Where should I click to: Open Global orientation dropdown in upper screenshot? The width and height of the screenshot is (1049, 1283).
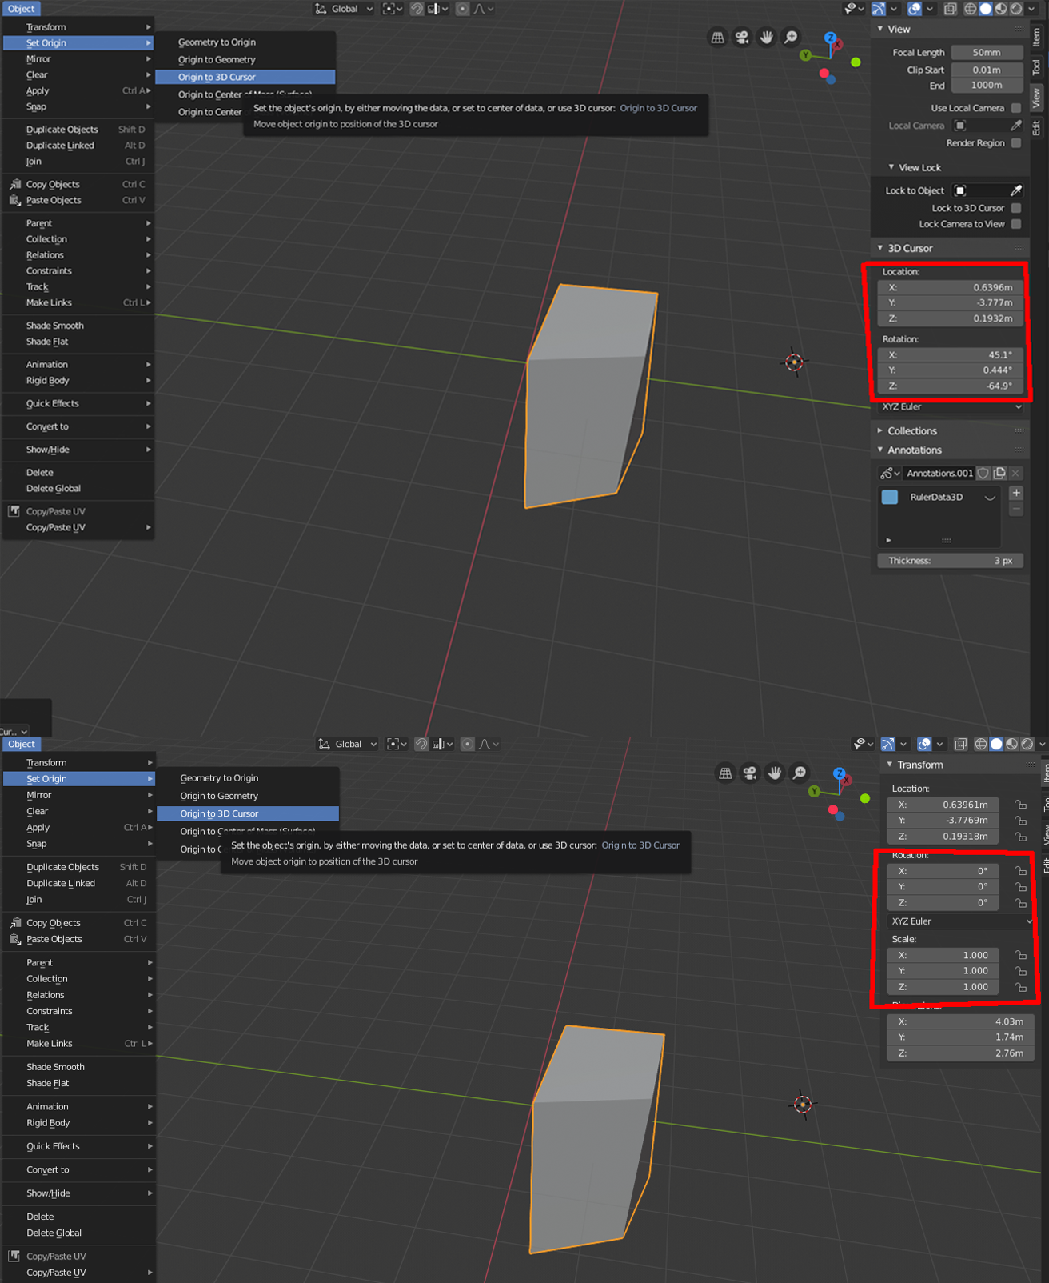click(345, 9)
